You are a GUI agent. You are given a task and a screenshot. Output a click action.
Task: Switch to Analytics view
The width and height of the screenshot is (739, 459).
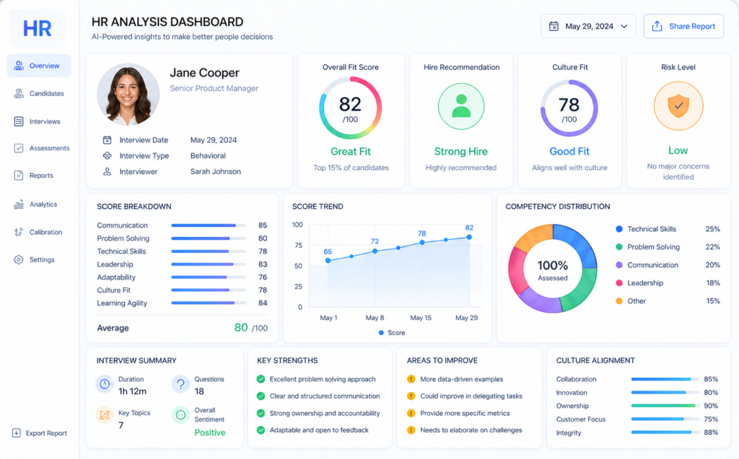(39, 205)
